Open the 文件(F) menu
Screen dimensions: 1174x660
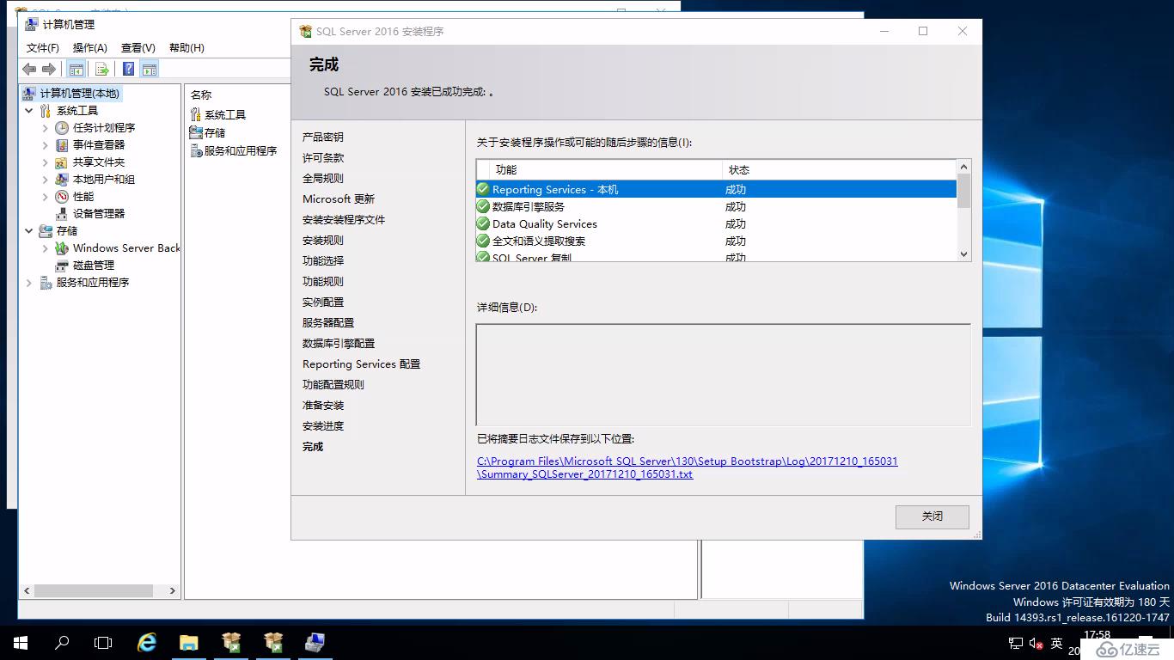(x=43, y=48)
